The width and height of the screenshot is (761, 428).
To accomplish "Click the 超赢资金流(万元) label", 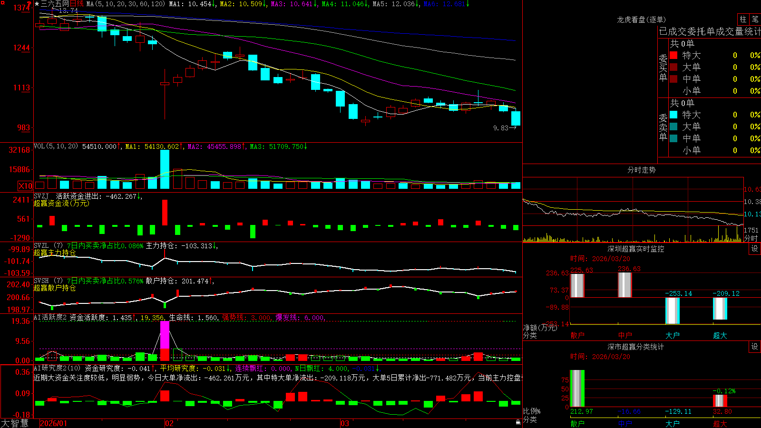I will point(61,203).
